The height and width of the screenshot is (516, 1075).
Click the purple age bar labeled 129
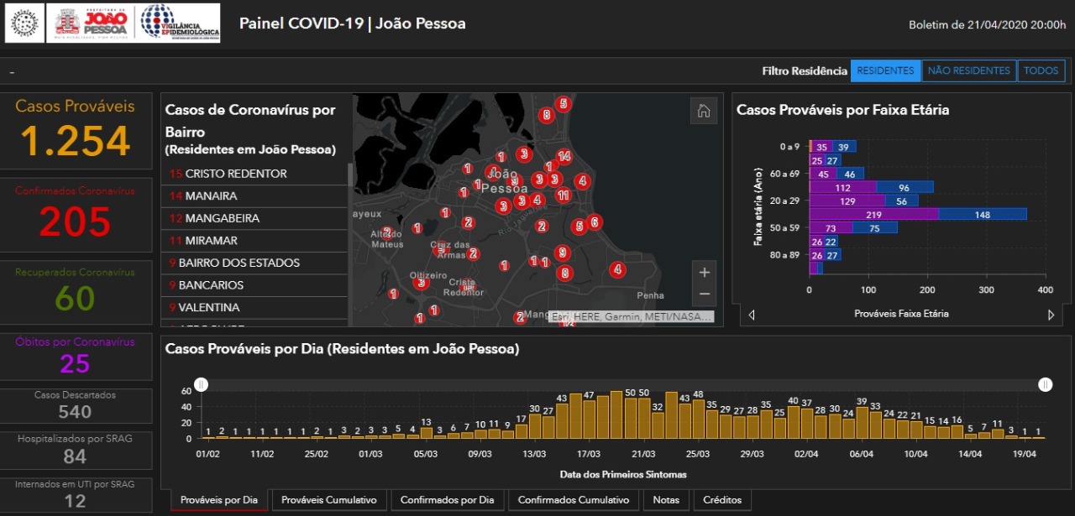coord(847,201)
